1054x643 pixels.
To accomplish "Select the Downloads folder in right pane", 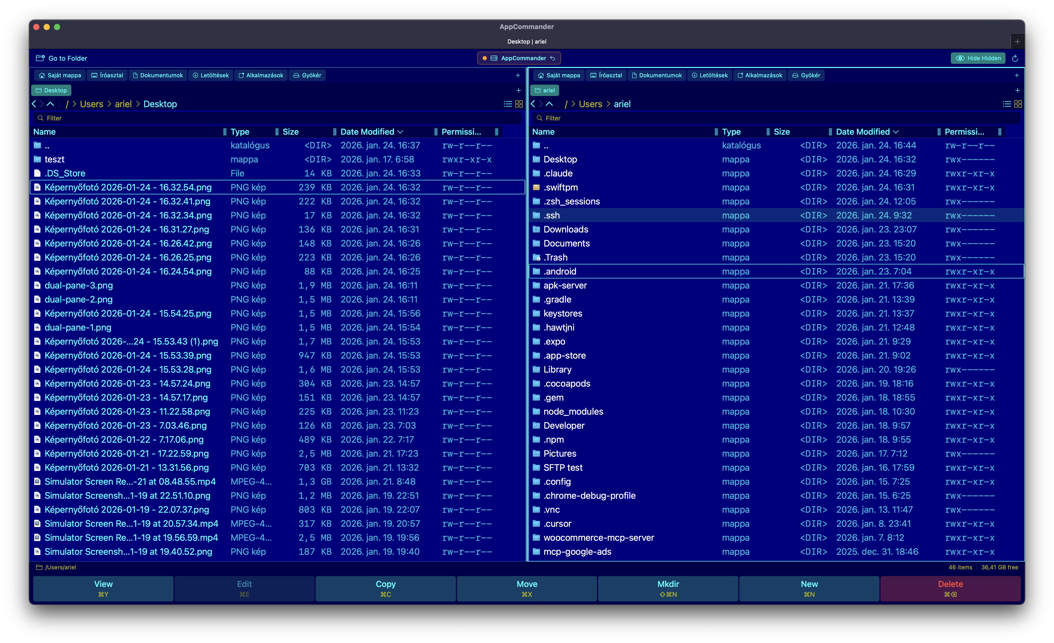I will (565, 229).
